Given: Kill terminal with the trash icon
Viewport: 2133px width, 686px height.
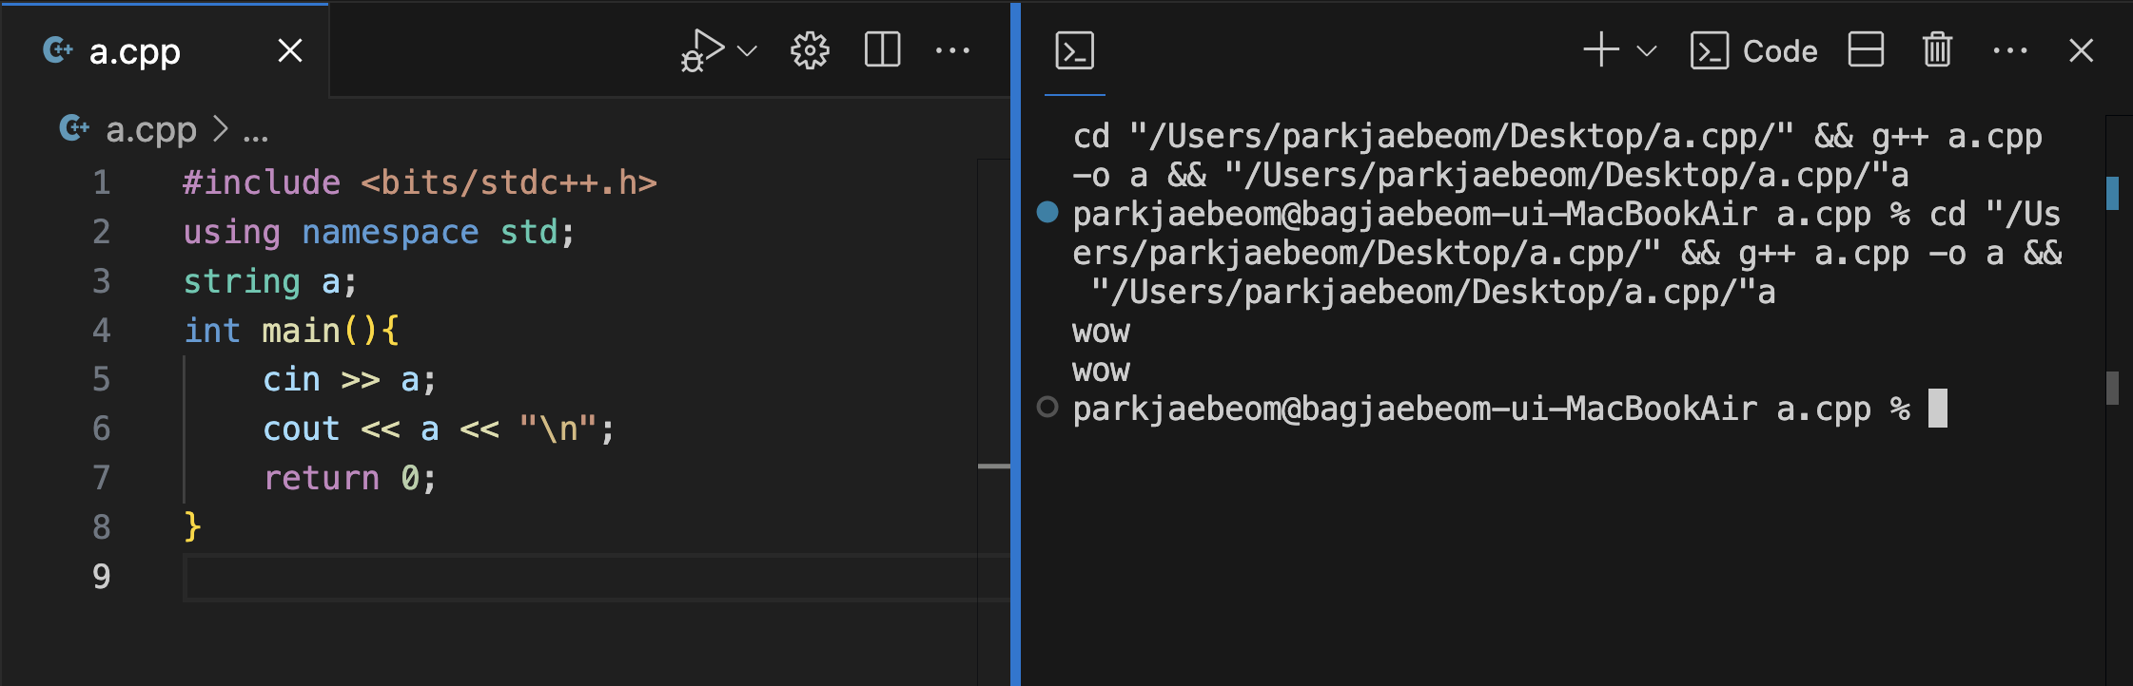Looking at the screenshot, I should [x=1937, y=49].
